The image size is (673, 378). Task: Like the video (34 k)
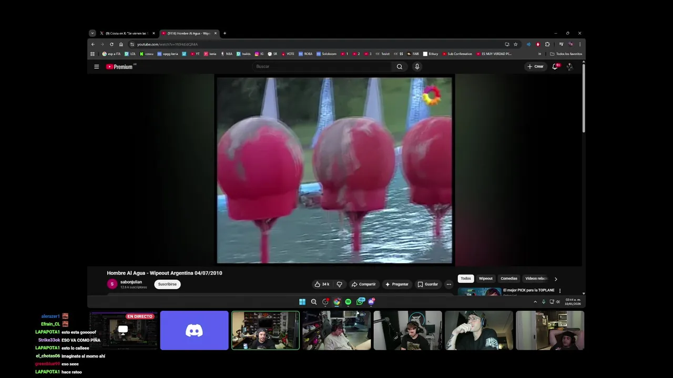tap(322, 284)
